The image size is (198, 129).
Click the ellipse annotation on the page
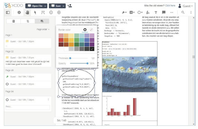click(x=76, y=83)
